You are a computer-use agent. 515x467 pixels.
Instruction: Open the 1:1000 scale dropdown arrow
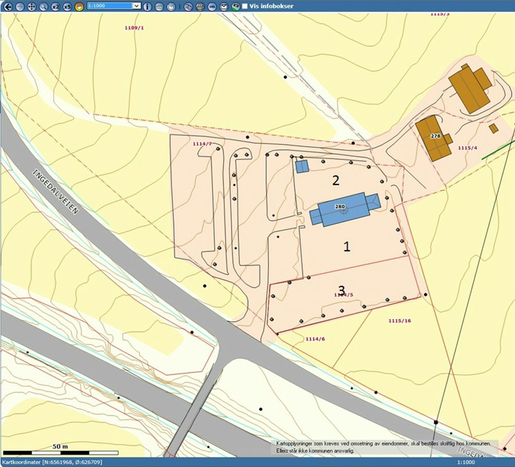(136, 6)
